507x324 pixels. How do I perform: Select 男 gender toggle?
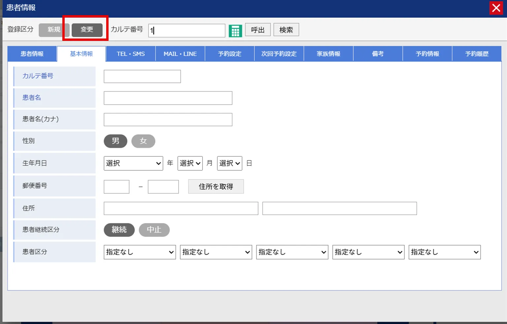pos(115,141)
